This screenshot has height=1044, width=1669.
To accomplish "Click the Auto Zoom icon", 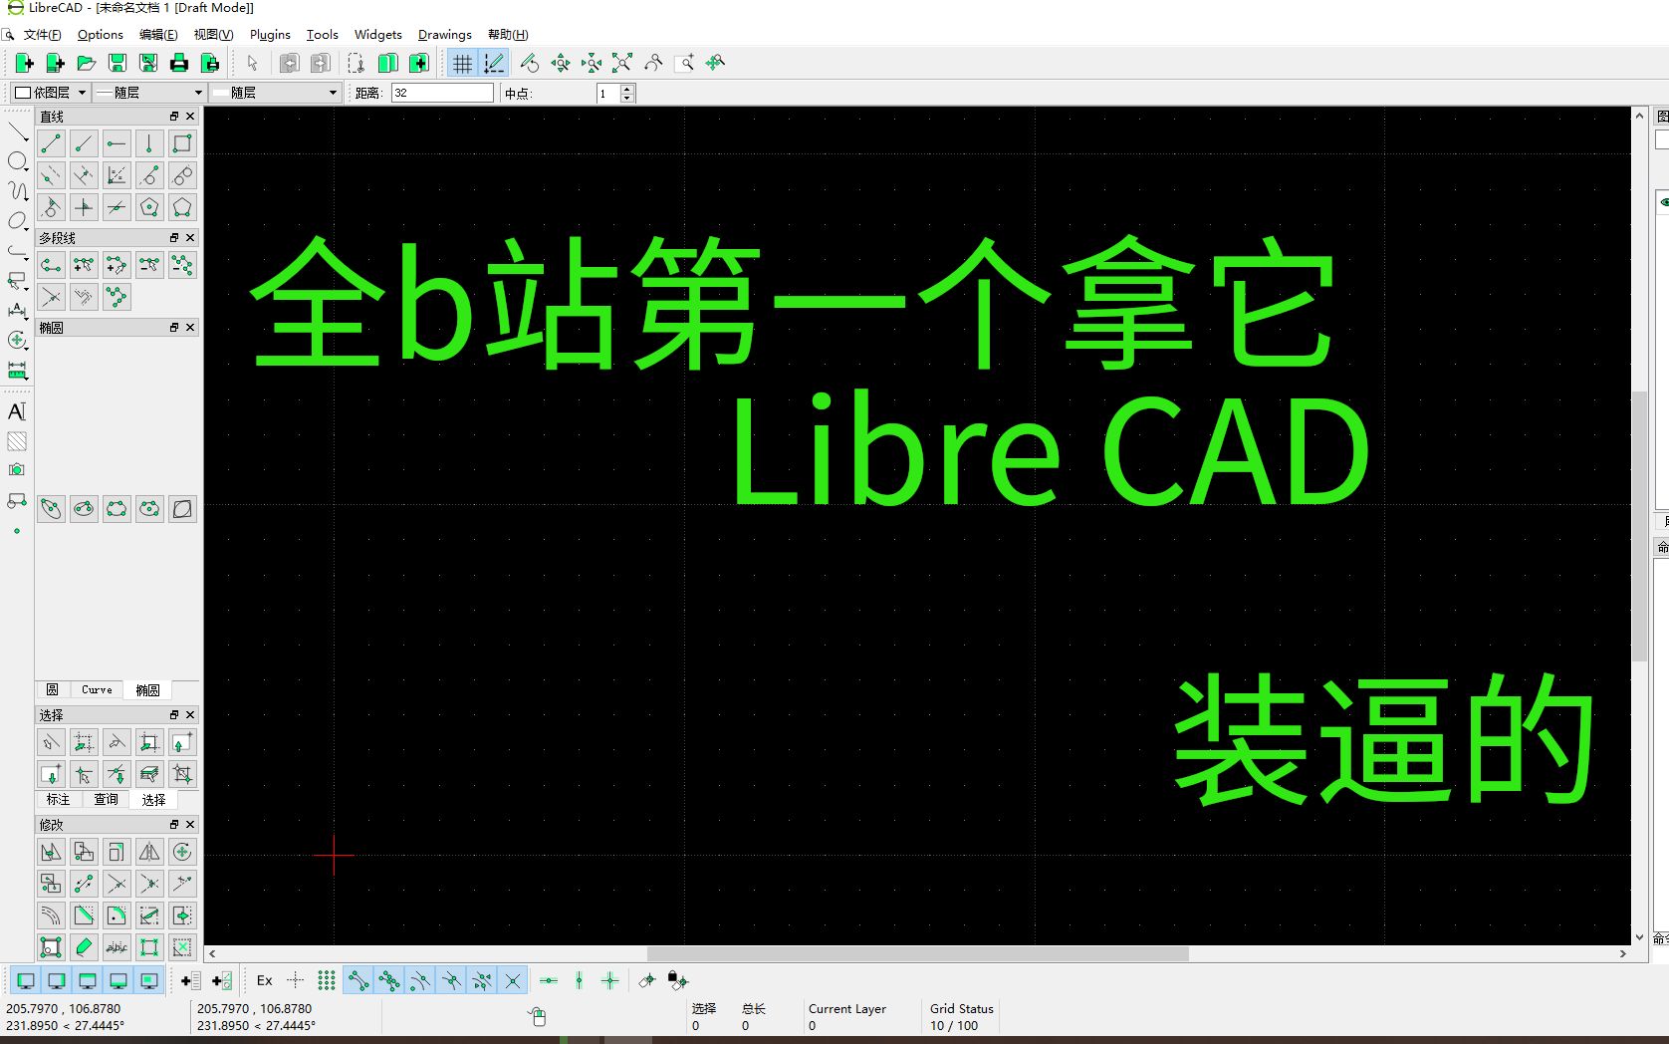I will point(622,64).
